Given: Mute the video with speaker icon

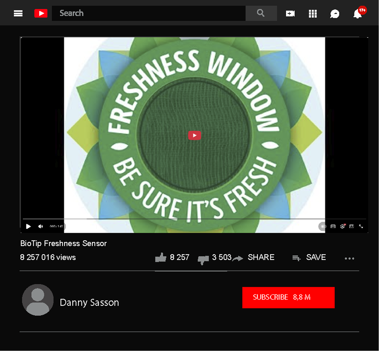Looking at the screenshot, I should pos(41,226).
